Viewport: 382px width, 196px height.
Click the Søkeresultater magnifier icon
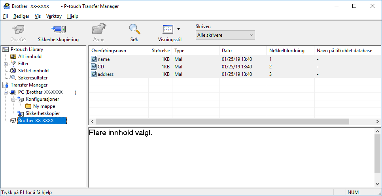[x=13, y=78]
